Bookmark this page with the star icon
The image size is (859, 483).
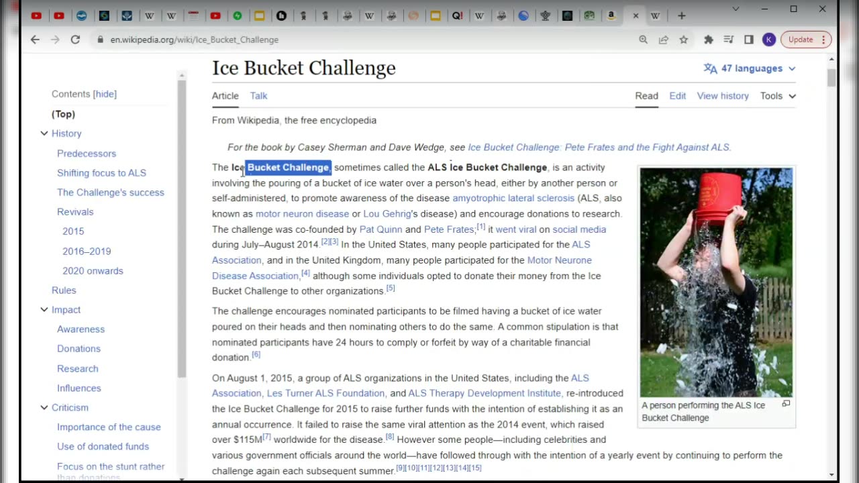click(683, 40)
